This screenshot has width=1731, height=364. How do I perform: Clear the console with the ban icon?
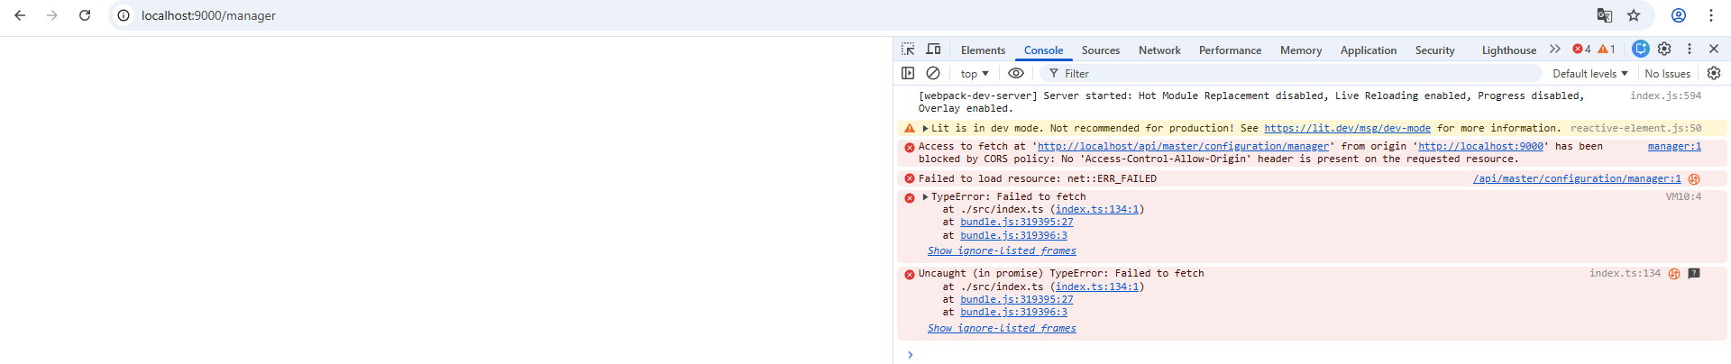933,73
